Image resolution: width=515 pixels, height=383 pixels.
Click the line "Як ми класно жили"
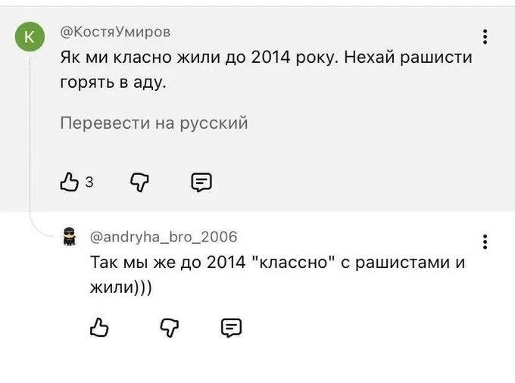(x=267, y=58)
